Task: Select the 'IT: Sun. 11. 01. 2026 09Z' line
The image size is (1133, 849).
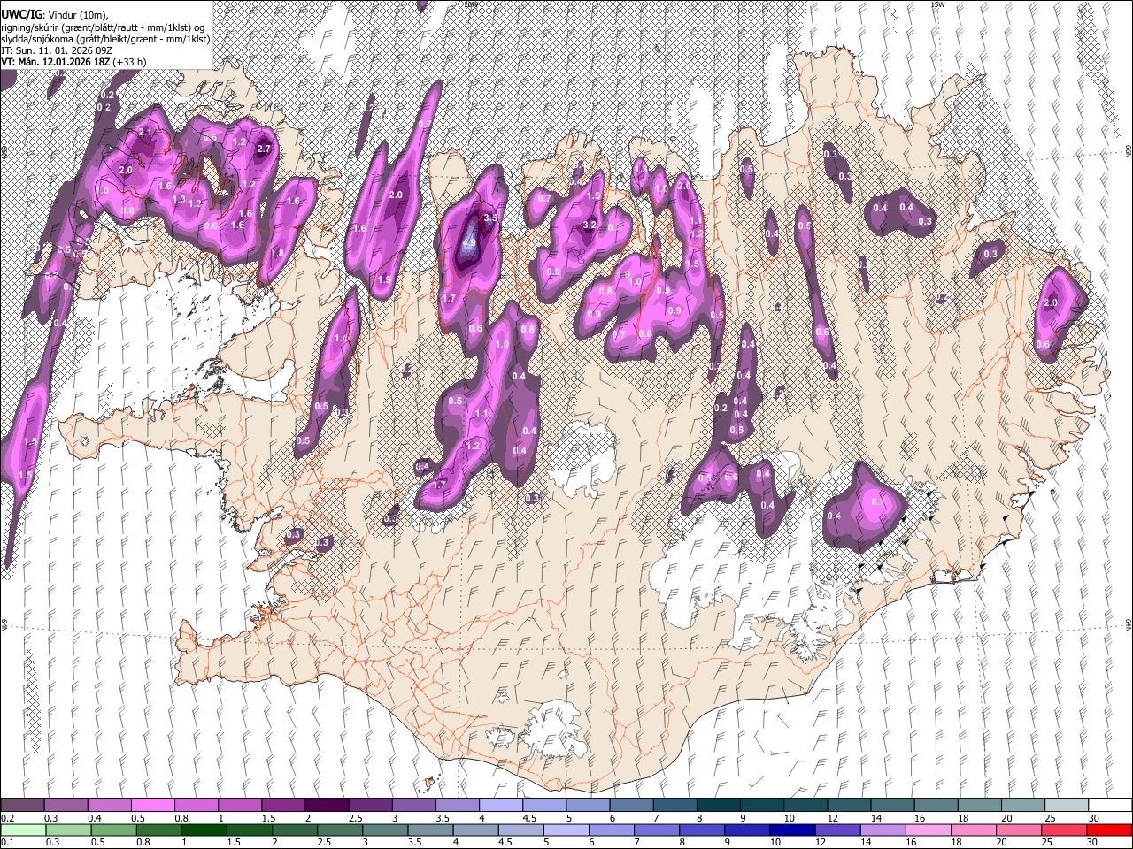Action: [57, 50]
